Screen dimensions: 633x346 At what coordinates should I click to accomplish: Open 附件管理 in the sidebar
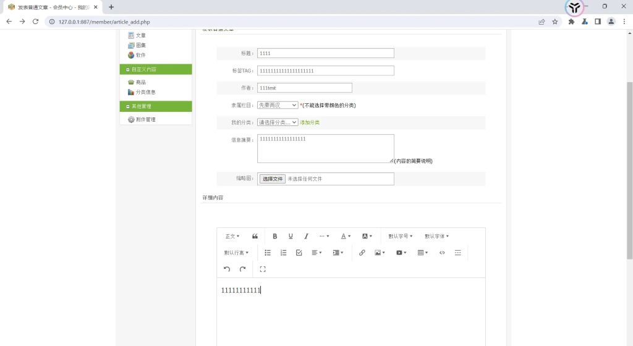click(145, 119)
